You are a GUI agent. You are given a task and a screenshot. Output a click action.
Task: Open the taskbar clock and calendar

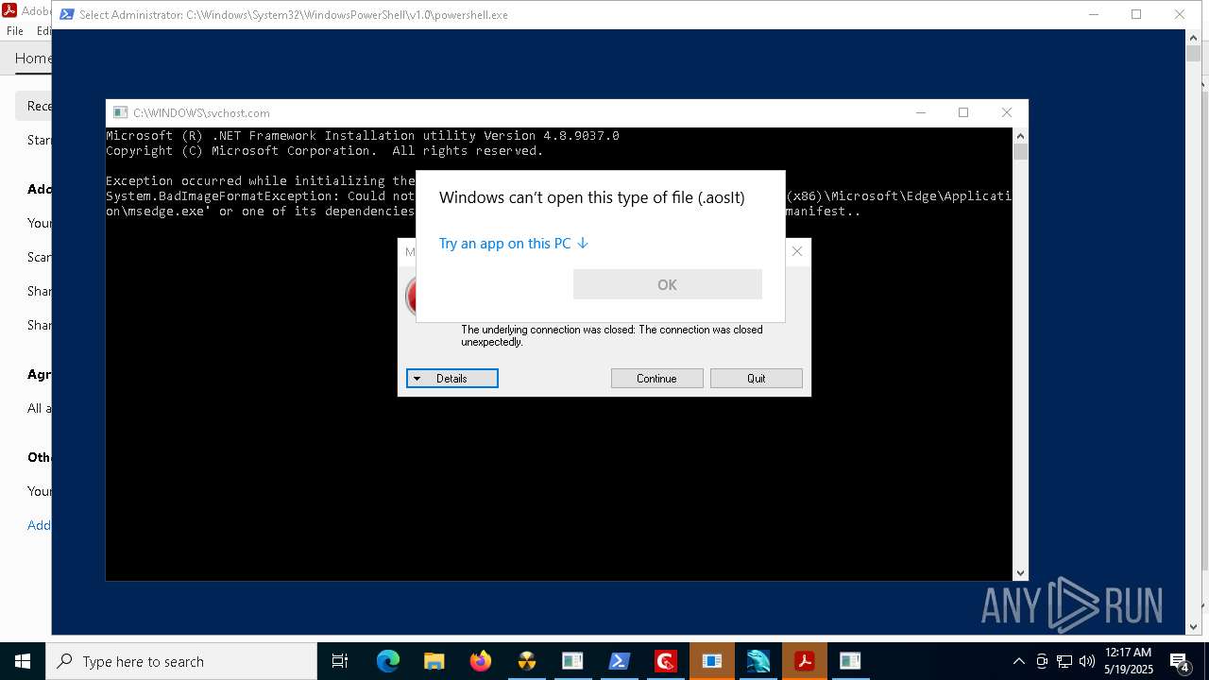[1129, 661]
